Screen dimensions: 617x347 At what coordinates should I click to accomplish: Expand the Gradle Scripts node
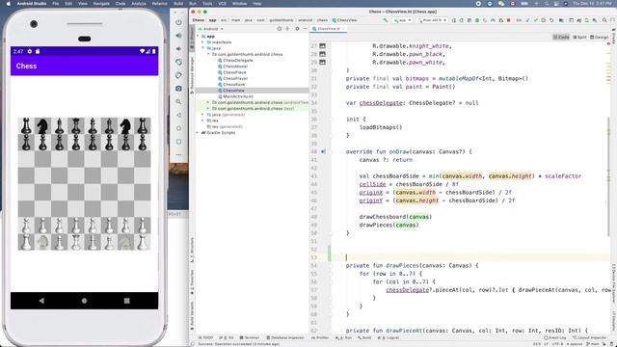(198, 133)
